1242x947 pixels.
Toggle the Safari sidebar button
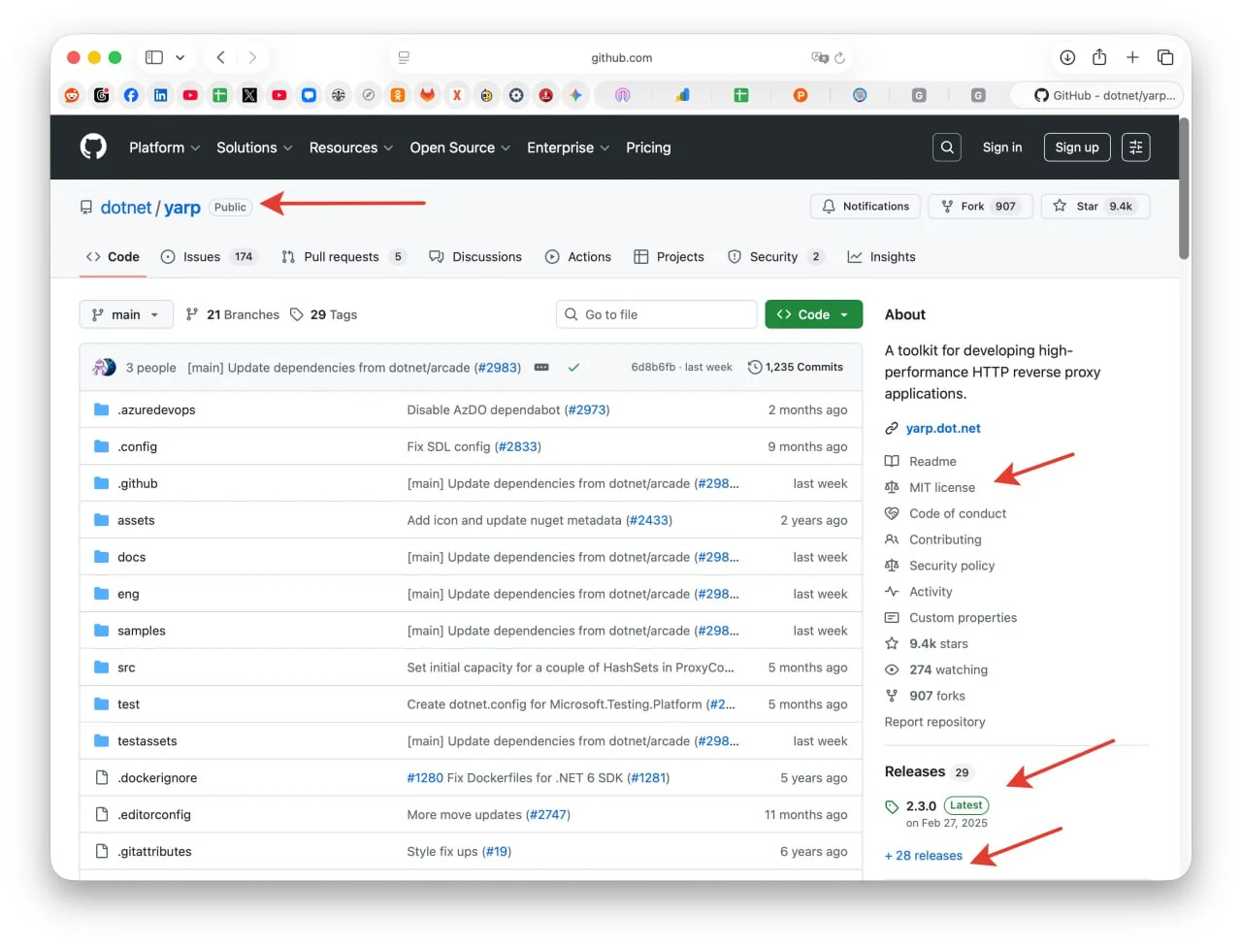click(154, 57)
